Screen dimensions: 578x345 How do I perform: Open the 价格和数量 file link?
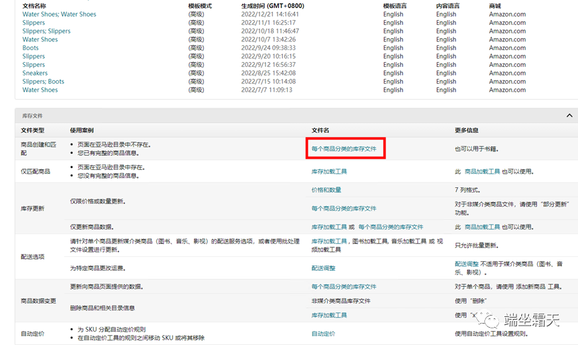[326, 190]
